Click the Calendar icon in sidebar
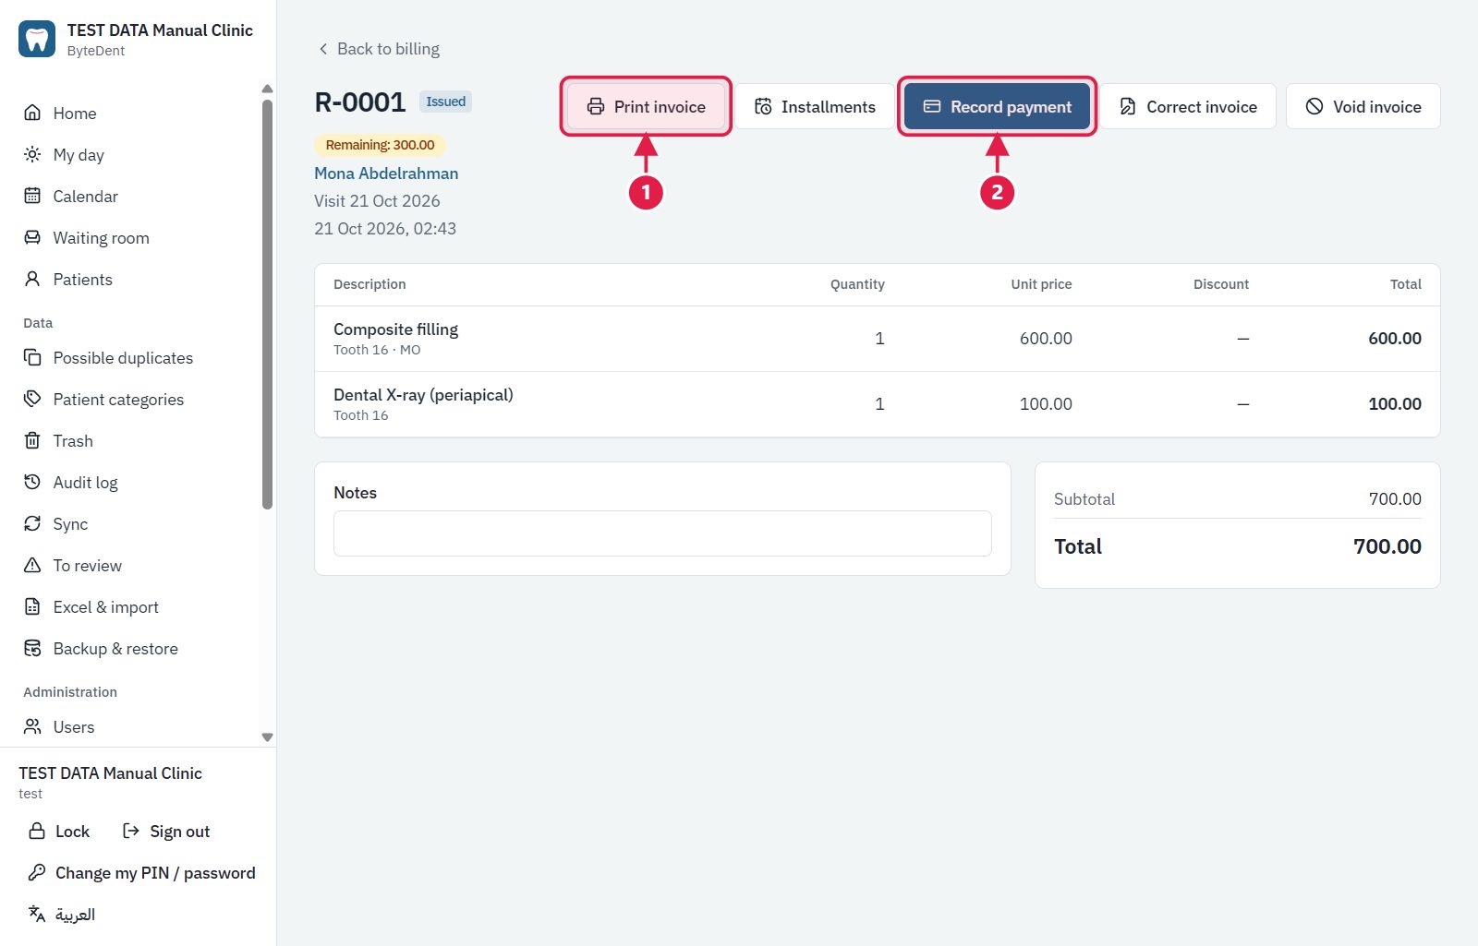Image resolution: width=1478 pixels, height=946 pixels. (x=32, y=196)
